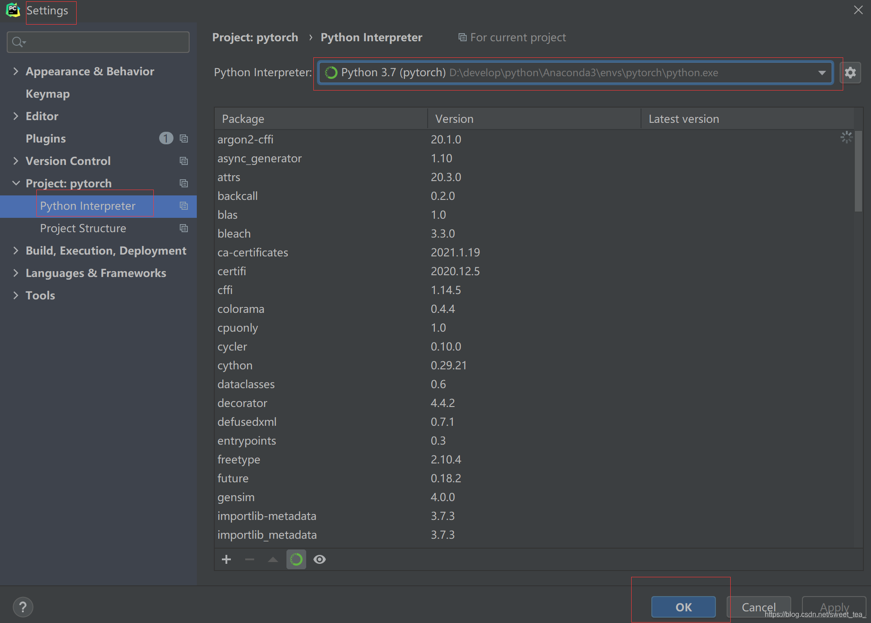
Task: Select Keymap in settings sidebar
Action: (48, 94)
